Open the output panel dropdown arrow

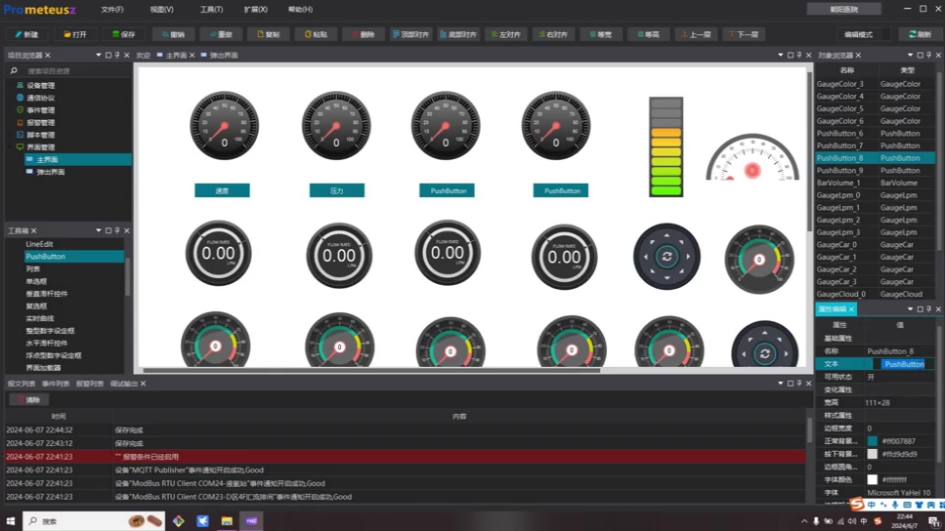pyautogui.click(x=781, y=384)
